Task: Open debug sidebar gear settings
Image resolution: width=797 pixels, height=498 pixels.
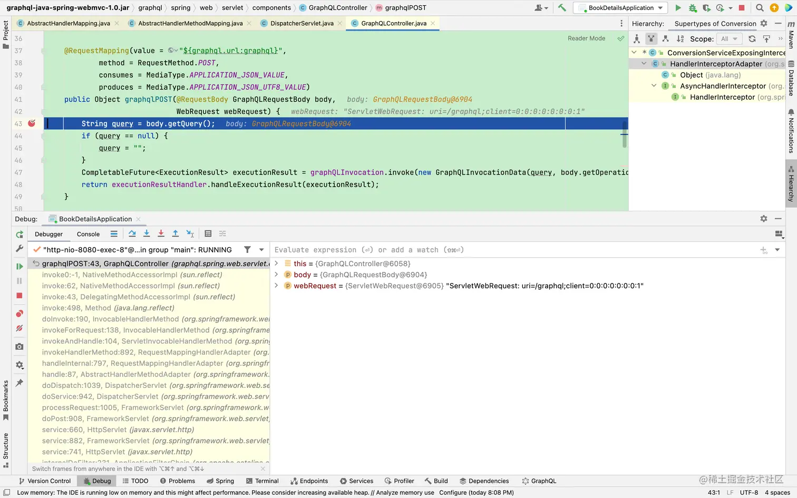Action: click(20, 365)
